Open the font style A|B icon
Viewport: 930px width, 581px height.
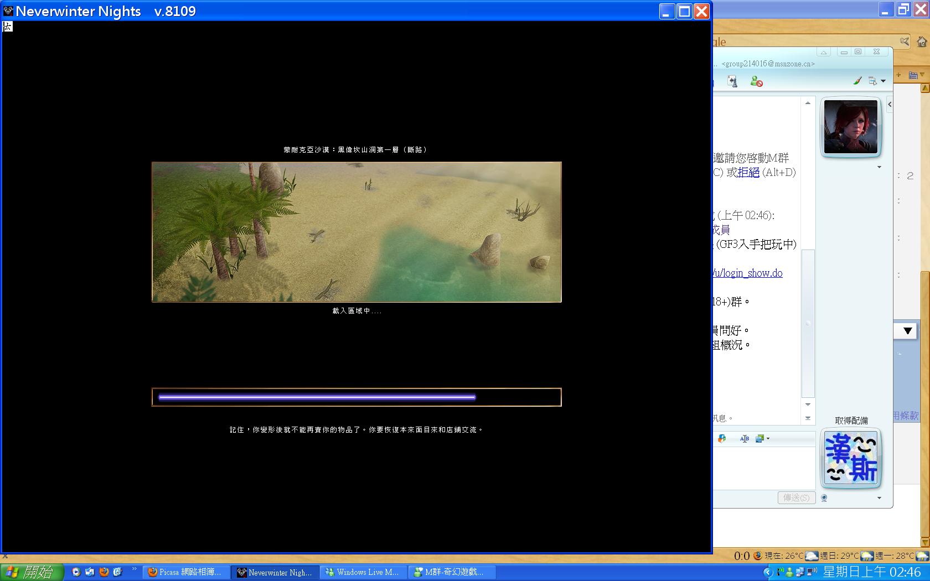point(744,439)
